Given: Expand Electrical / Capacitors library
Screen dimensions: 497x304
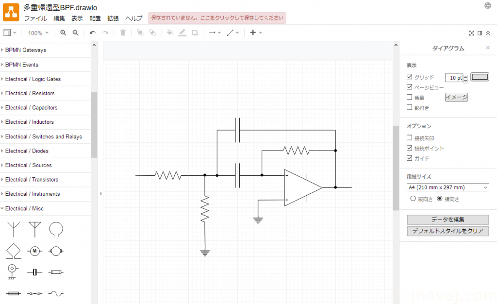Looking at the screenshot, I should point(45,107).
